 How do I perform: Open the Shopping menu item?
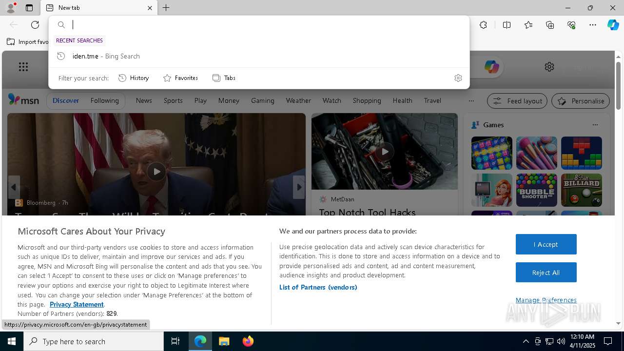pos(367,100)
